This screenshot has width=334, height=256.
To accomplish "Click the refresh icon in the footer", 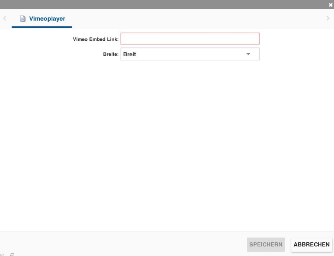I will (12, 254).
